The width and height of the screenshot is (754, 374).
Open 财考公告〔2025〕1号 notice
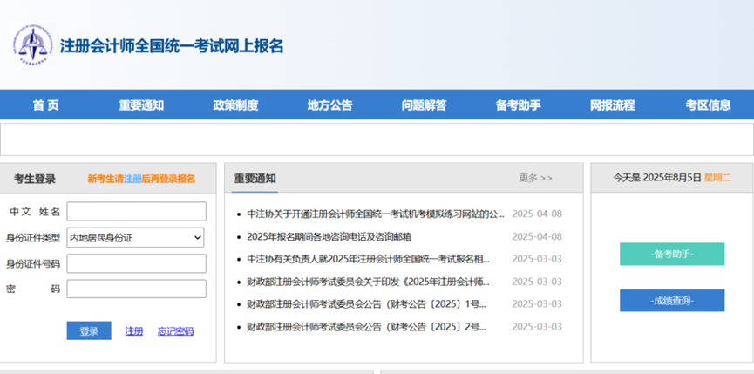coord(366,304)
